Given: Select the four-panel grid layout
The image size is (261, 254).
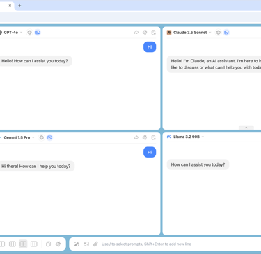Looking at the screenshot, I should [23, 244].
